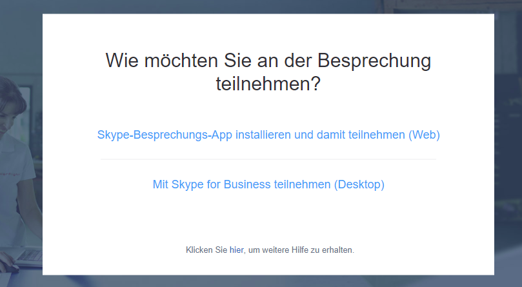Select the '(Web)' text in the first link
Viewport: 522px width, 287px height.
[424, 135]
